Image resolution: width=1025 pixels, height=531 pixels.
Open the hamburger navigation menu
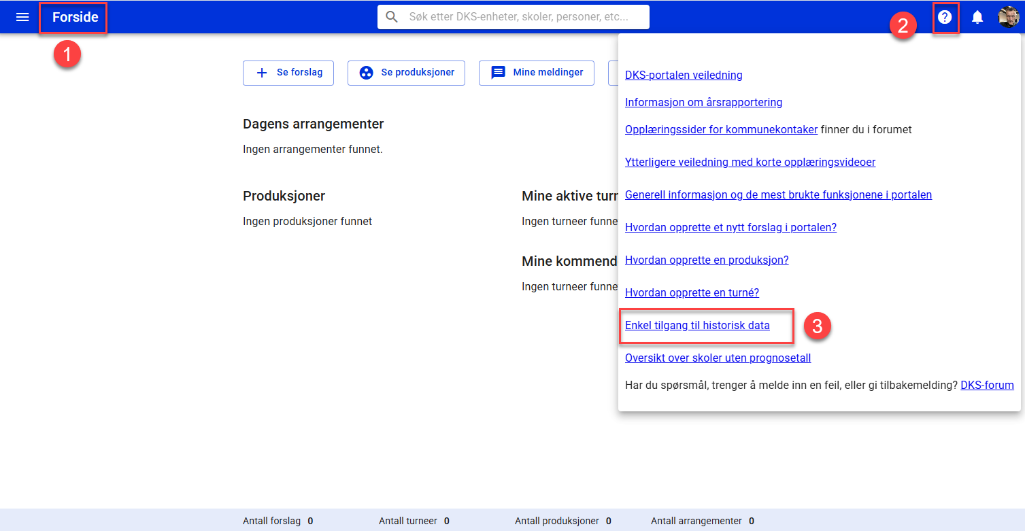coord(22,17)
